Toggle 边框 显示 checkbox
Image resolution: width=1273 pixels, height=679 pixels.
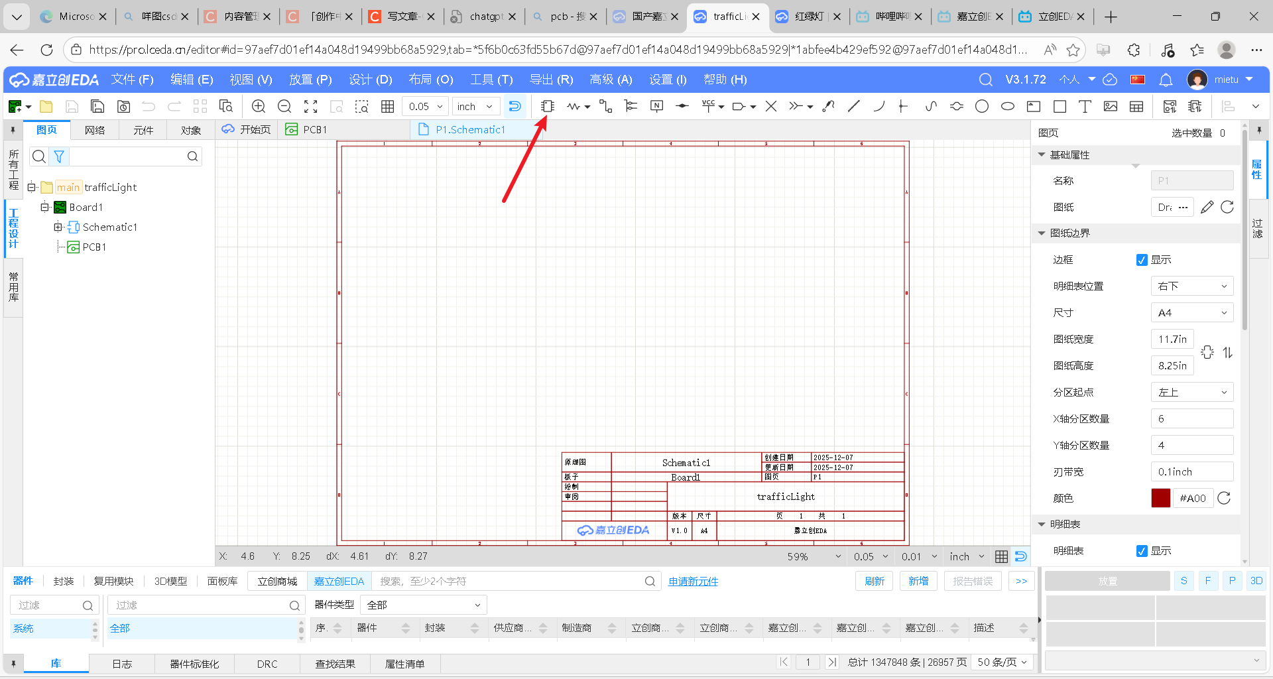click(1142, 260)
